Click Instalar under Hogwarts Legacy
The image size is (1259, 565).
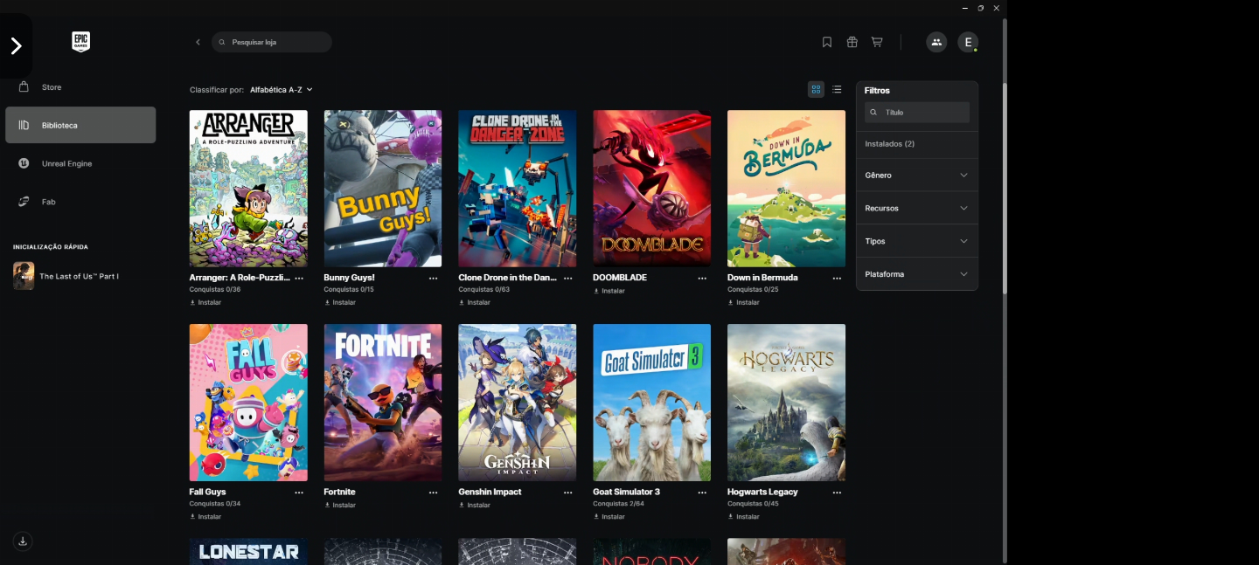[744, 517]
